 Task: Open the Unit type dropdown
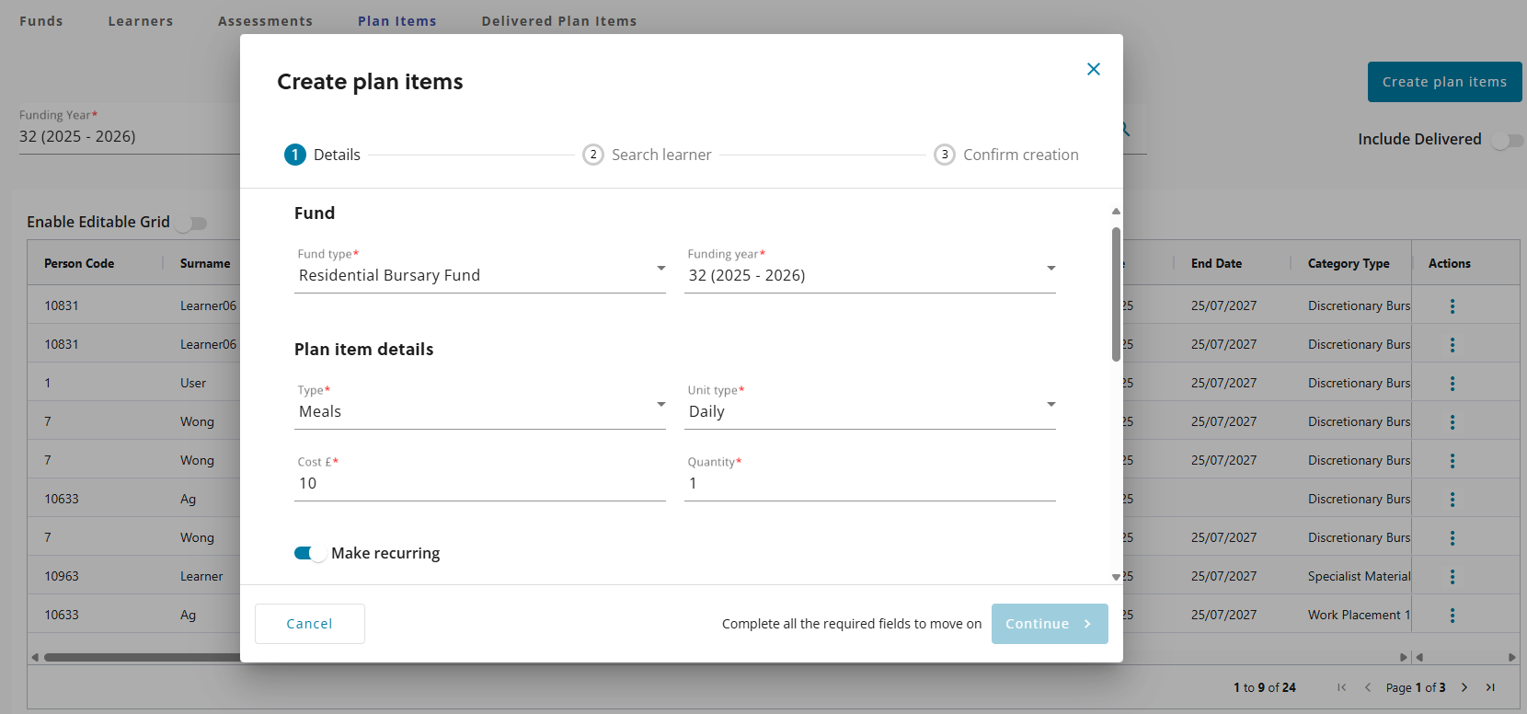click(x=869, y=411)
